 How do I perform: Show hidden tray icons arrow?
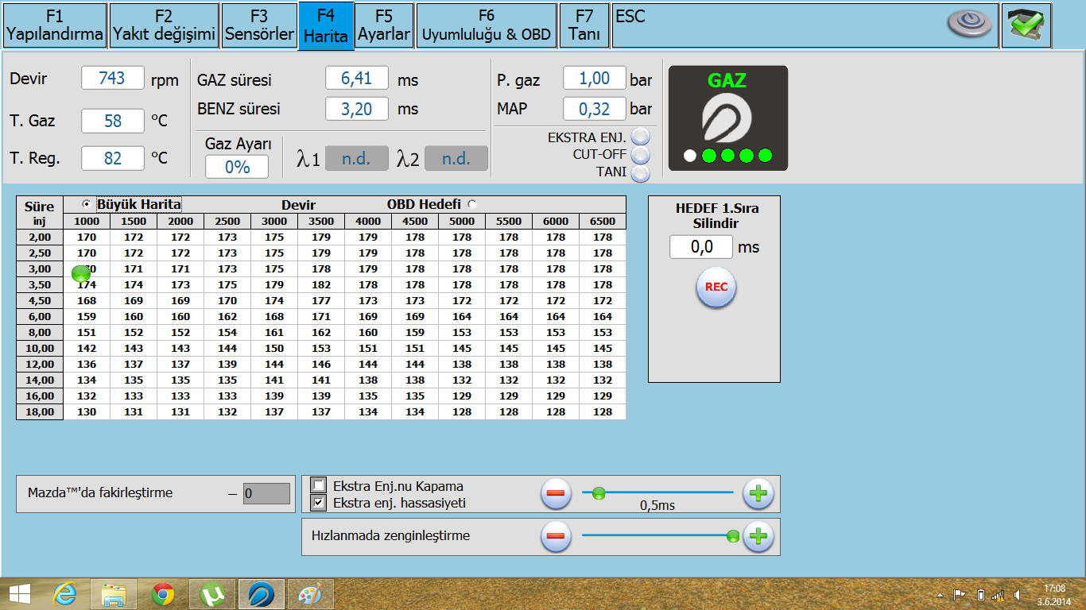pos(941,595)
